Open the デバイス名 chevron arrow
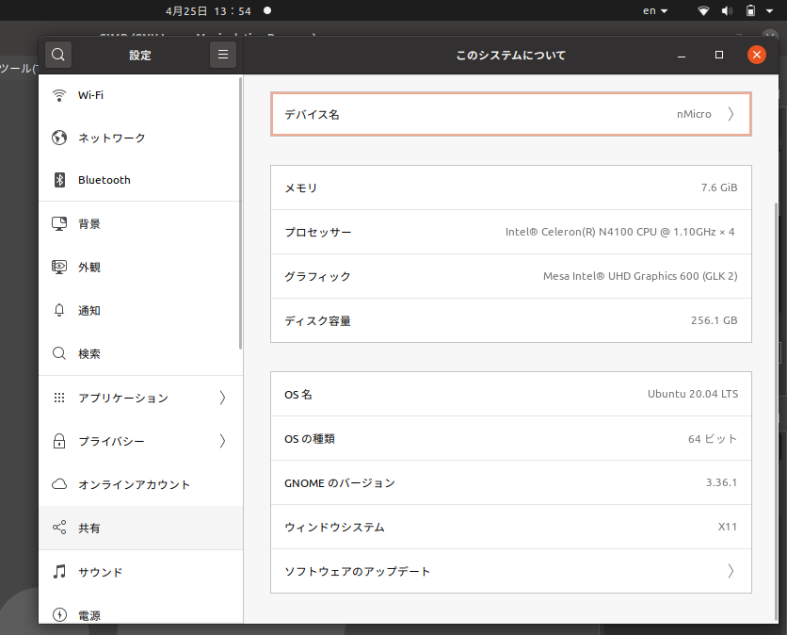 (x=731, y=113)
